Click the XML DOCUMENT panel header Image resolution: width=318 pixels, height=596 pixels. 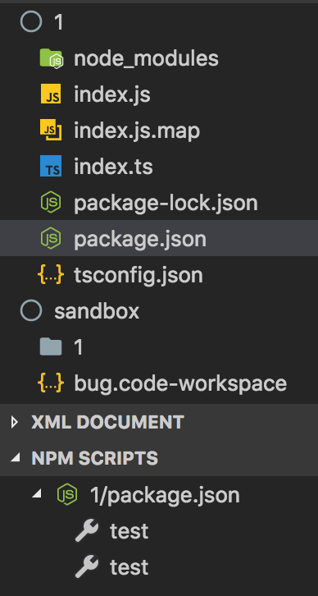[x=159, y=422]
